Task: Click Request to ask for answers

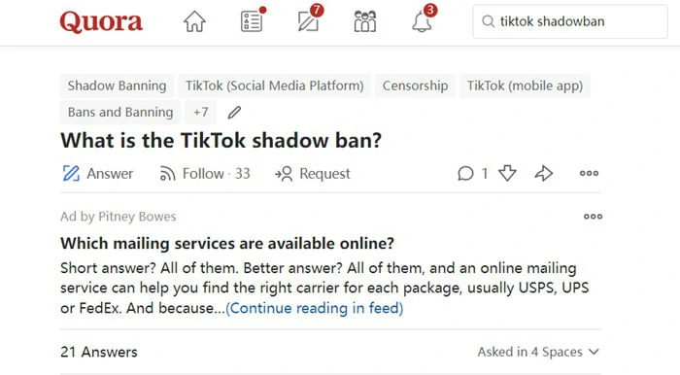Action: tap(312, 173)
